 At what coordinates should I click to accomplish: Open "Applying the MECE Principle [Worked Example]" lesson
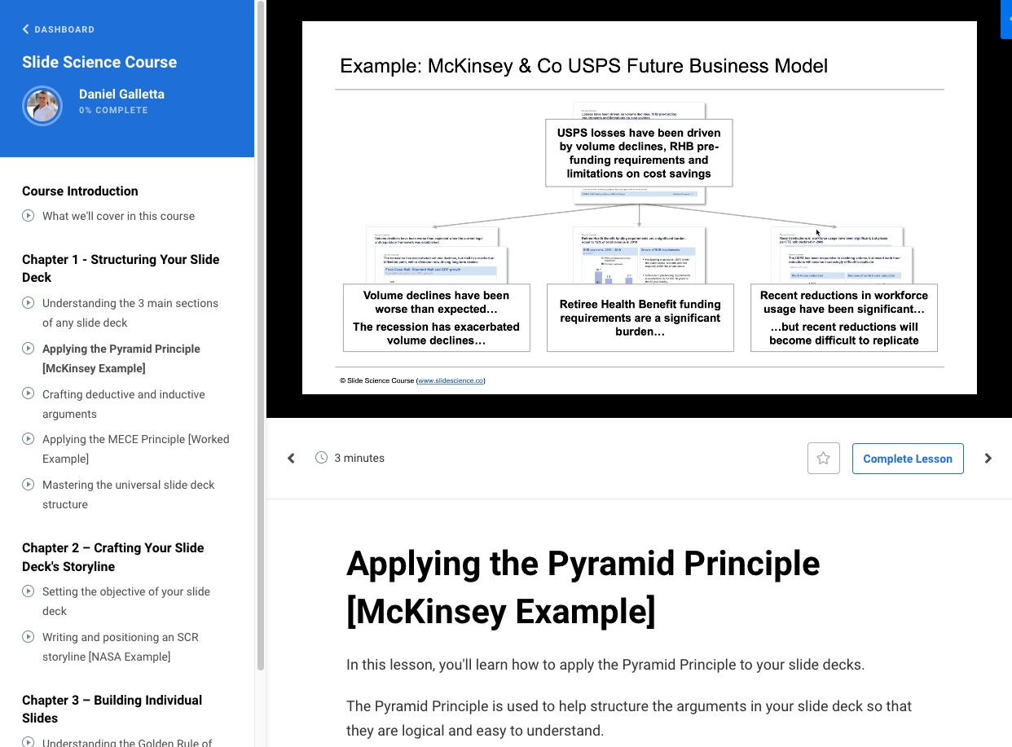coord(136,449)
